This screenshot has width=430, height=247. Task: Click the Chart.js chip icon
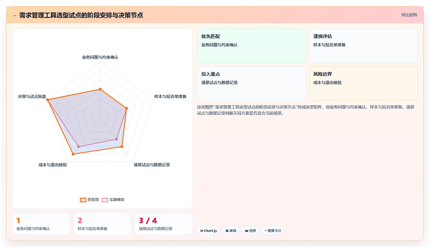point(202,231)
